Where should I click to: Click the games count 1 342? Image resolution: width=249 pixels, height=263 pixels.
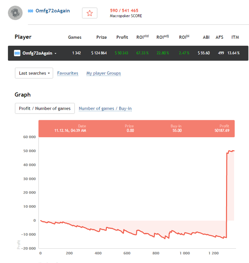pyautogui.click(x=77, y=53)
